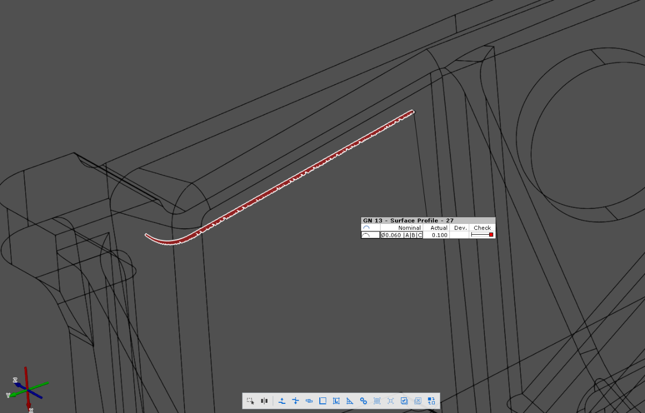
Task: Click the plain square corner icon
Action: (x=322, y=401)
